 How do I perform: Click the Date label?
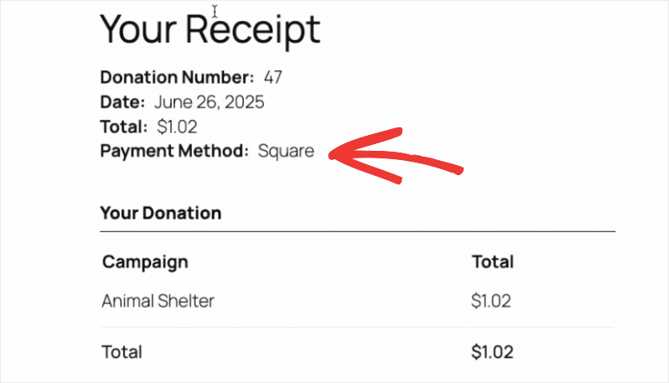(122, 102)
